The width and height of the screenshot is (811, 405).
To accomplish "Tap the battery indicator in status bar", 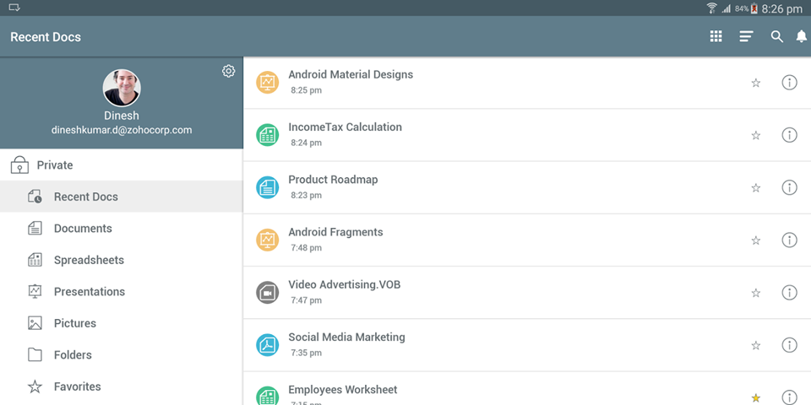I will (754, 8).
